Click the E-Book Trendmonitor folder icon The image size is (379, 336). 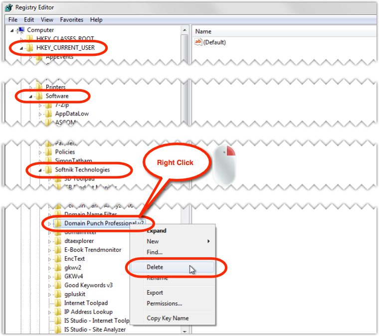tap(58, 250)
